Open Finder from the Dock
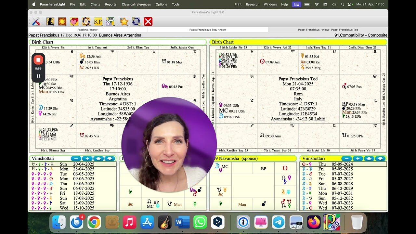 click(x=59, y=222)
